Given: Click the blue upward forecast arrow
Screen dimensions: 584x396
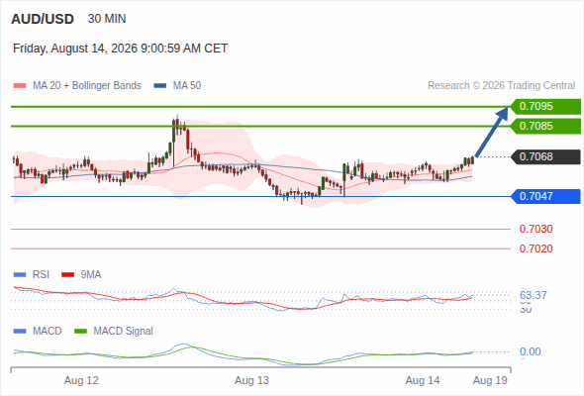Looking at the screenshot, I should [492, 132].
